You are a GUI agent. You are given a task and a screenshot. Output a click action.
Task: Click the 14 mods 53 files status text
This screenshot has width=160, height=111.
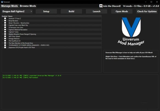tap(141, 6)
